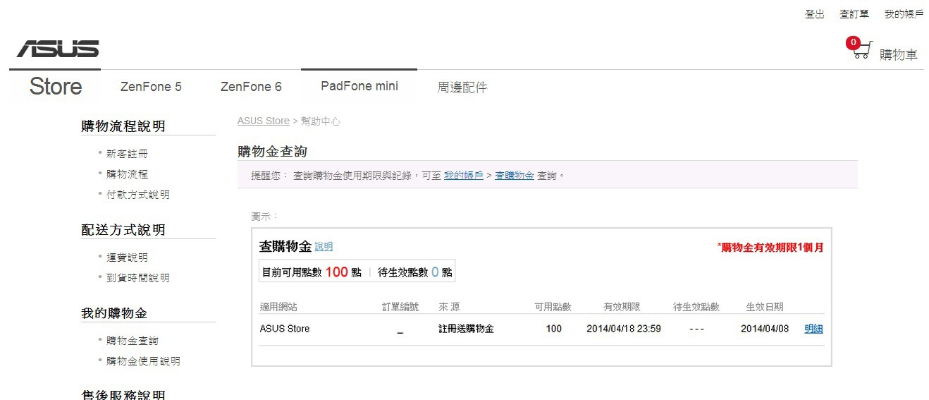Click 配送方式說明 sidebar heading
Screen dimensions: 929x400
123,230
